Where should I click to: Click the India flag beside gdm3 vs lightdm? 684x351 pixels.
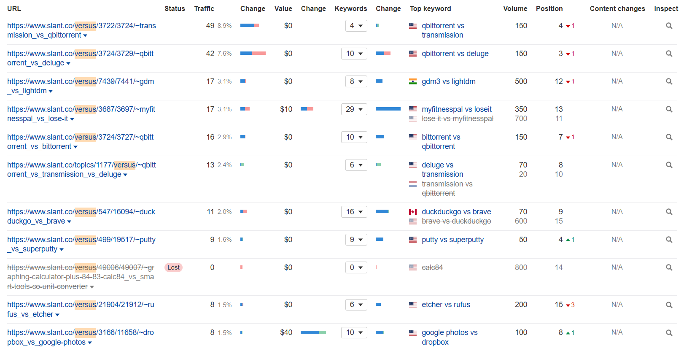point(413,81)
